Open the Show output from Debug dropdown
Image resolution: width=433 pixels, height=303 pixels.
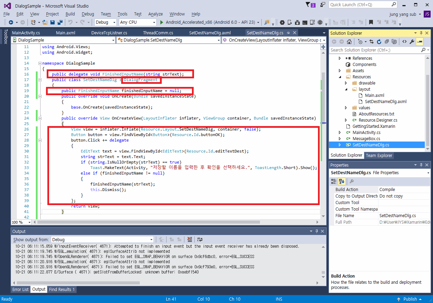102,239
